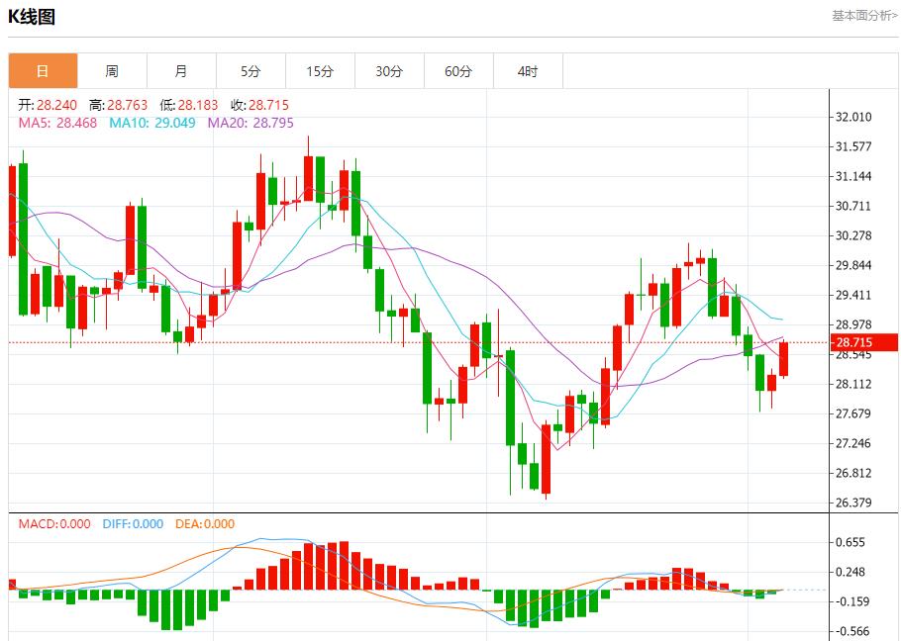Click the DEA value label
This screenshot has width=901, height=641.
(205, 524)
